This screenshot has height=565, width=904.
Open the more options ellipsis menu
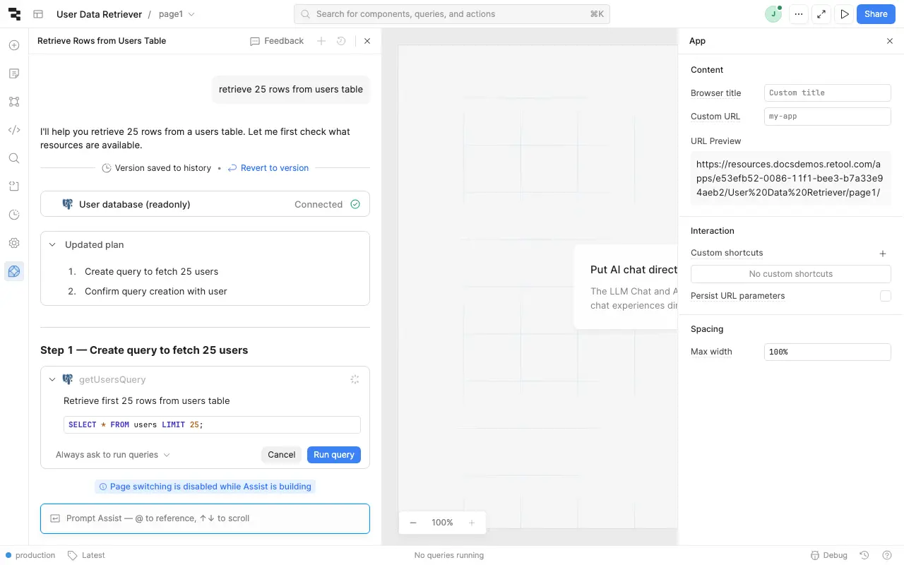click(x=798, y=14)
